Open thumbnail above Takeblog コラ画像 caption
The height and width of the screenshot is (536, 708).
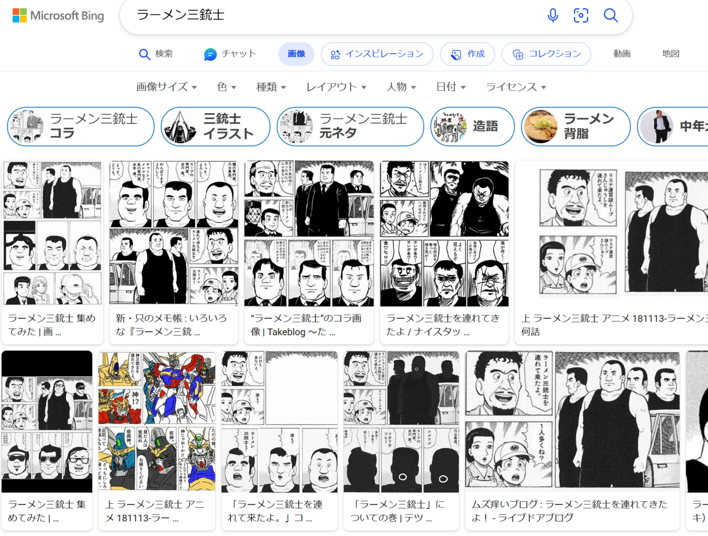point(309,233)
